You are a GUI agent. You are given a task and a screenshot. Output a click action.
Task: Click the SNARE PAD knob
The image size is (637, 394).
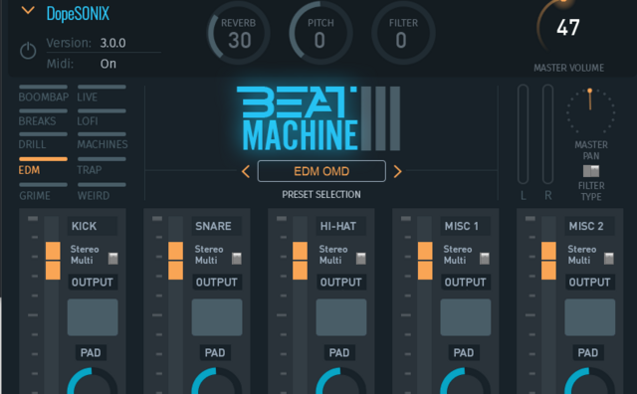(x=217, y=382)
